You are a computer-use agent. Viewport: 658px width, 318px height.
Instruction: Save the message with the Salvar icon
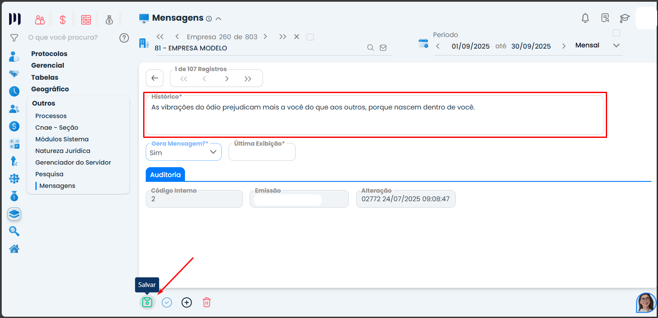point(147,302)
